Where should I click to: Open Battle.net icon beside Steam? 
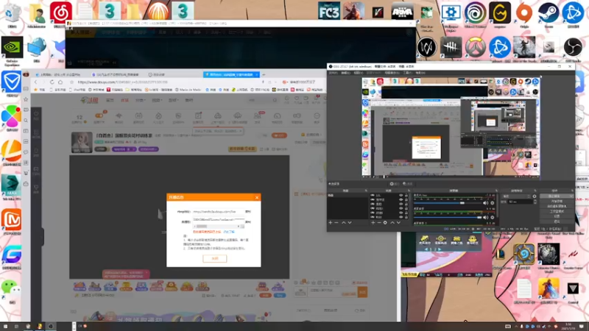click(573, 13)
